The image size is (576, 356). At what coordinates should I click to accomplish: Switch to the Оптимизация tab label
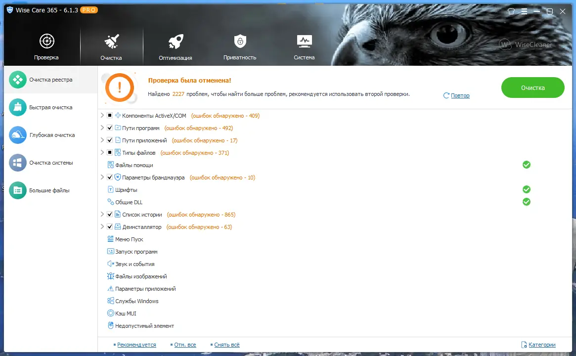(x=175, y=58)
